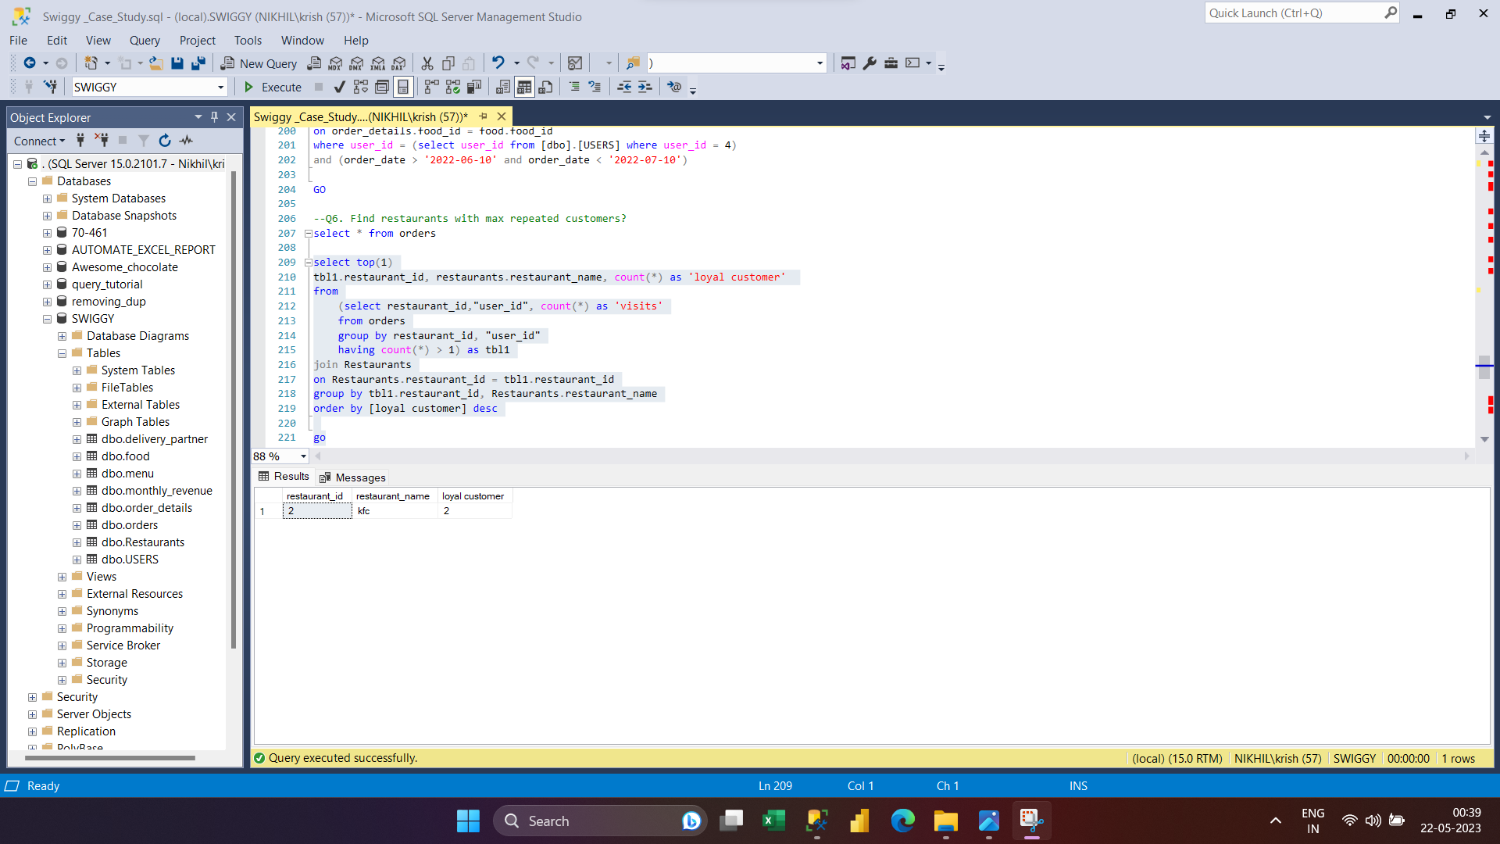The image size is (1500, 844).
Task: Open the Query menu
Action: coord(145,41)
